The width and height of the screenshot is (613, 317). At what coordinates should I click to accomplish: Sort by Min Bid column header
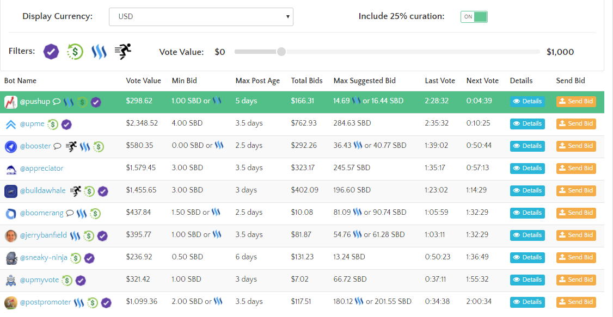pos(185,81)
